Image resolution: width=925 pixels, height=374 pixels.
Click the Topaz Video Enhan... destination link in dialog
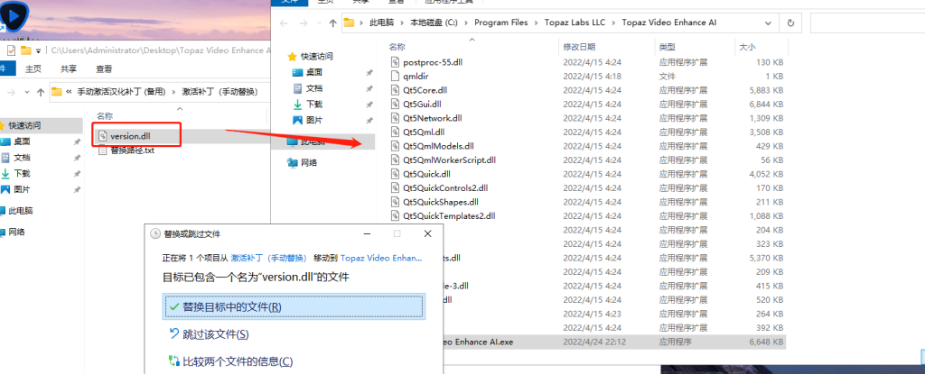382,258
